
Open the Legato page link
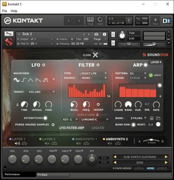[x=98, y=128]
